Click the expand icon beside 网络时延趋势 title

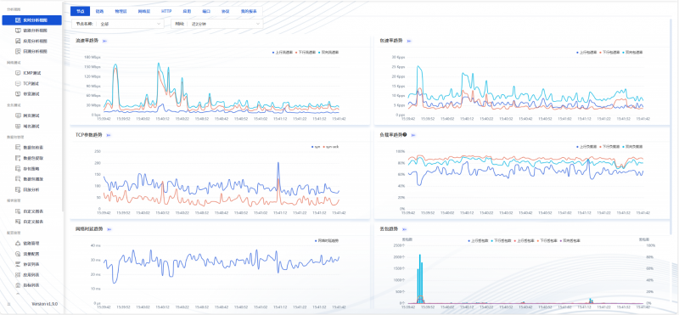(109, 228)
